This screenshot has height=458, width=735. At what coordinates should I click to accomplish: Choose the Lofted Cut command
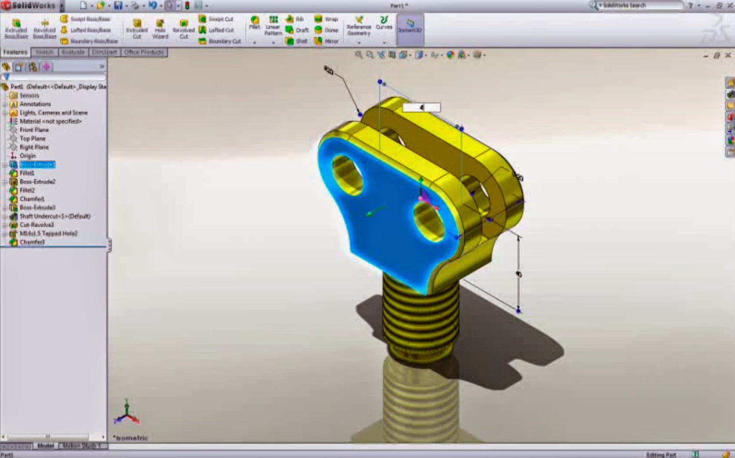tap(216, 30)
